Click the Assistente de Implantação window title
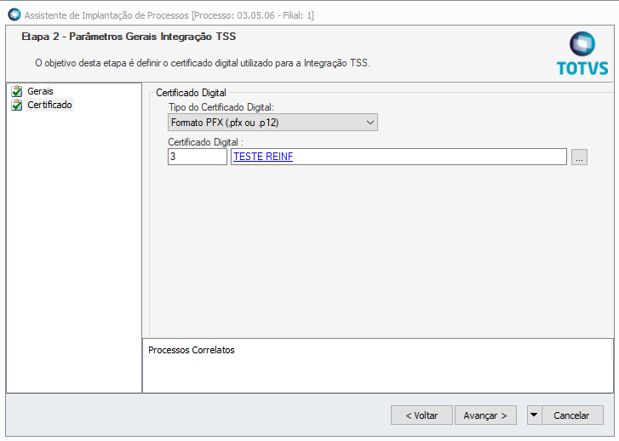The image size is (619, 441). [169, 15]
